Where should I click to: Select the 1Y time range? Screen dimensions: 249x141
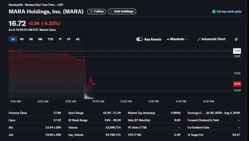pos(60,39)
